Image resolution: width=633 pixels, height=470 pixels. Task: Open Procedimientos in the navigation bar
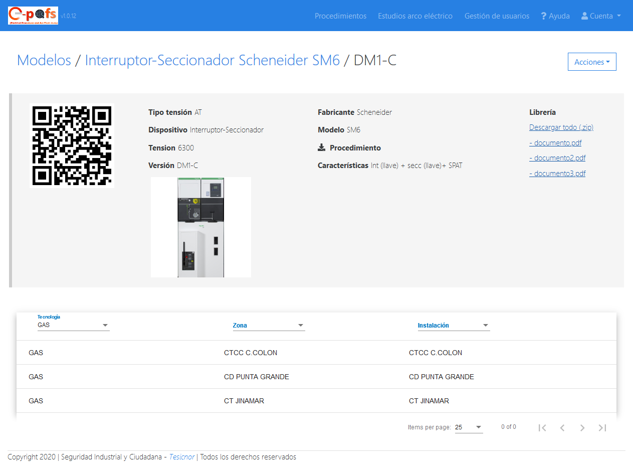[x=340, y=16]
